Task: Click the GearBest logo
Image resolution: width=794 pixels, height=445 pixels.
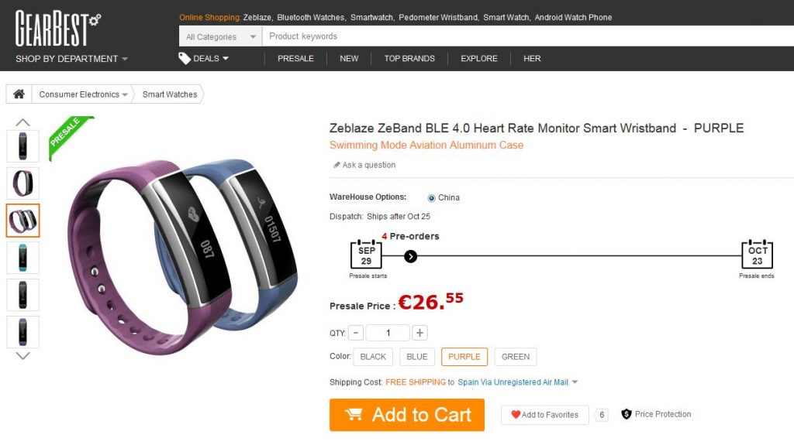Action: 57,29
